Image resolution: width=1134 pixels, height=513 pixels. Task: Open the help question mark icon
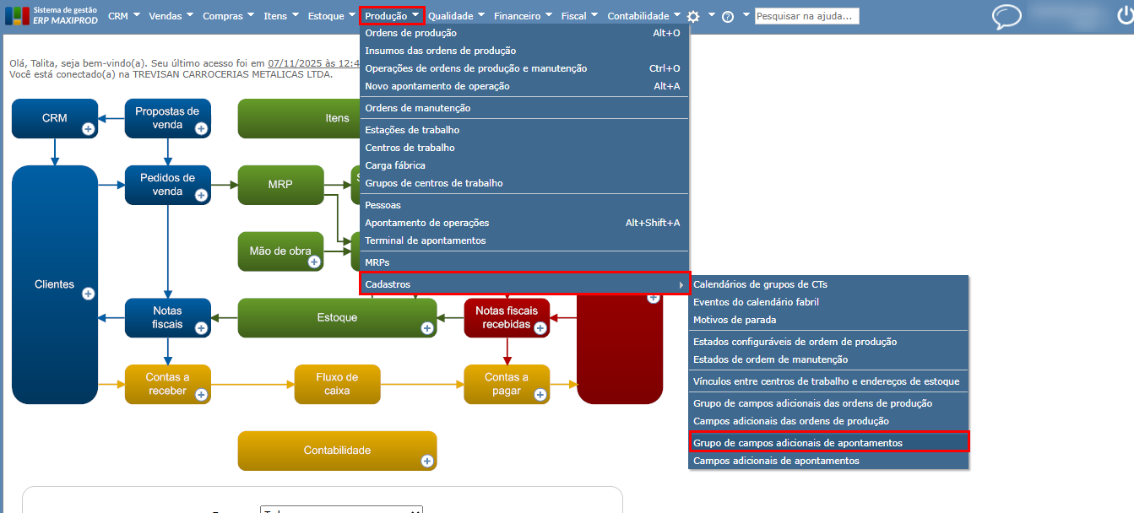click(728, 16)
